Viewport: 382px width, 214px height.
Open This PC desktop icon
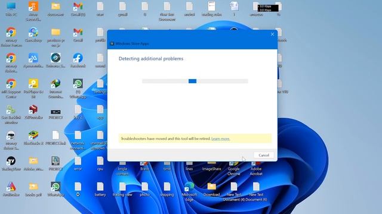point(11,9)
